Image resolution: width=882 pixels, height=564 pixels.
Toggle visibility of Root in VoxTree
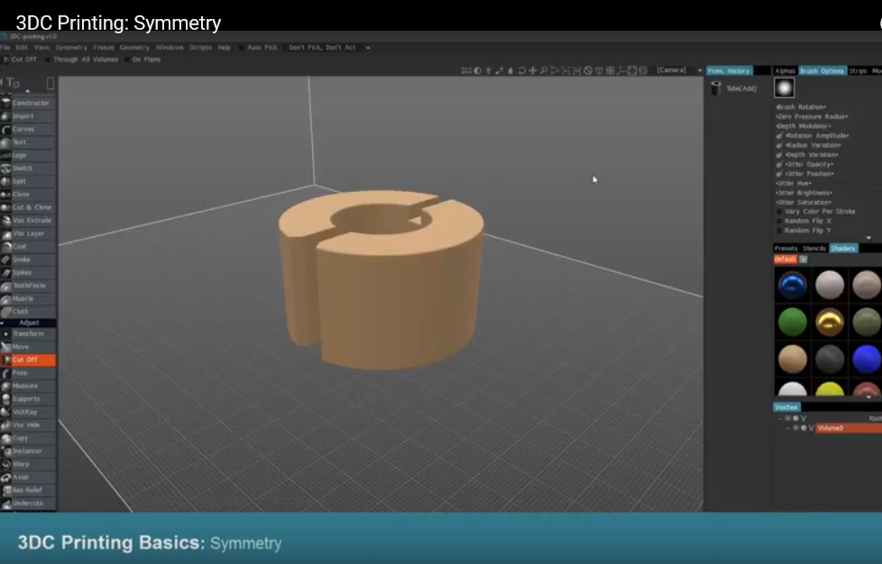pos(787,419)
